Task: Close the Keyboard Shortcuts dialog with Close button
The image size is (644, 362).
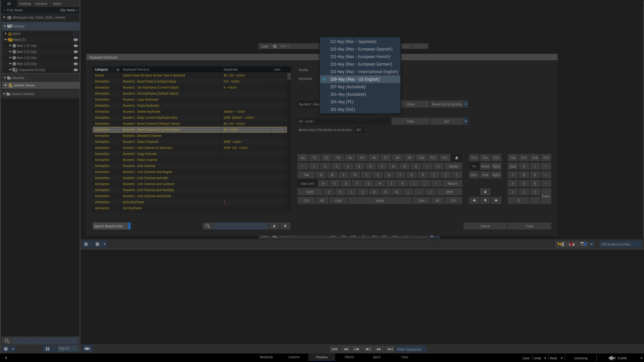Action: (529, 226)
